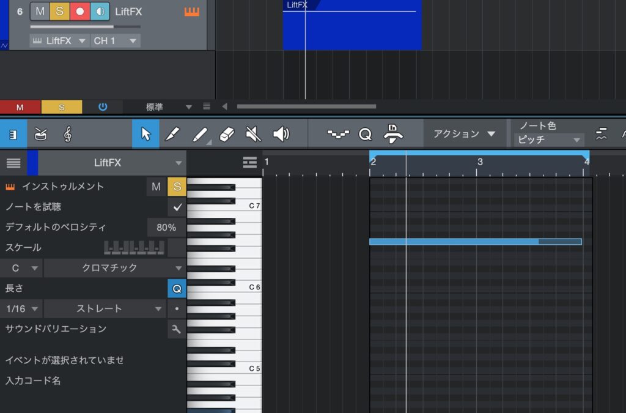626x413 pixels.
Task: Open the note color pitch menu
Action: [x=548, y=140]
